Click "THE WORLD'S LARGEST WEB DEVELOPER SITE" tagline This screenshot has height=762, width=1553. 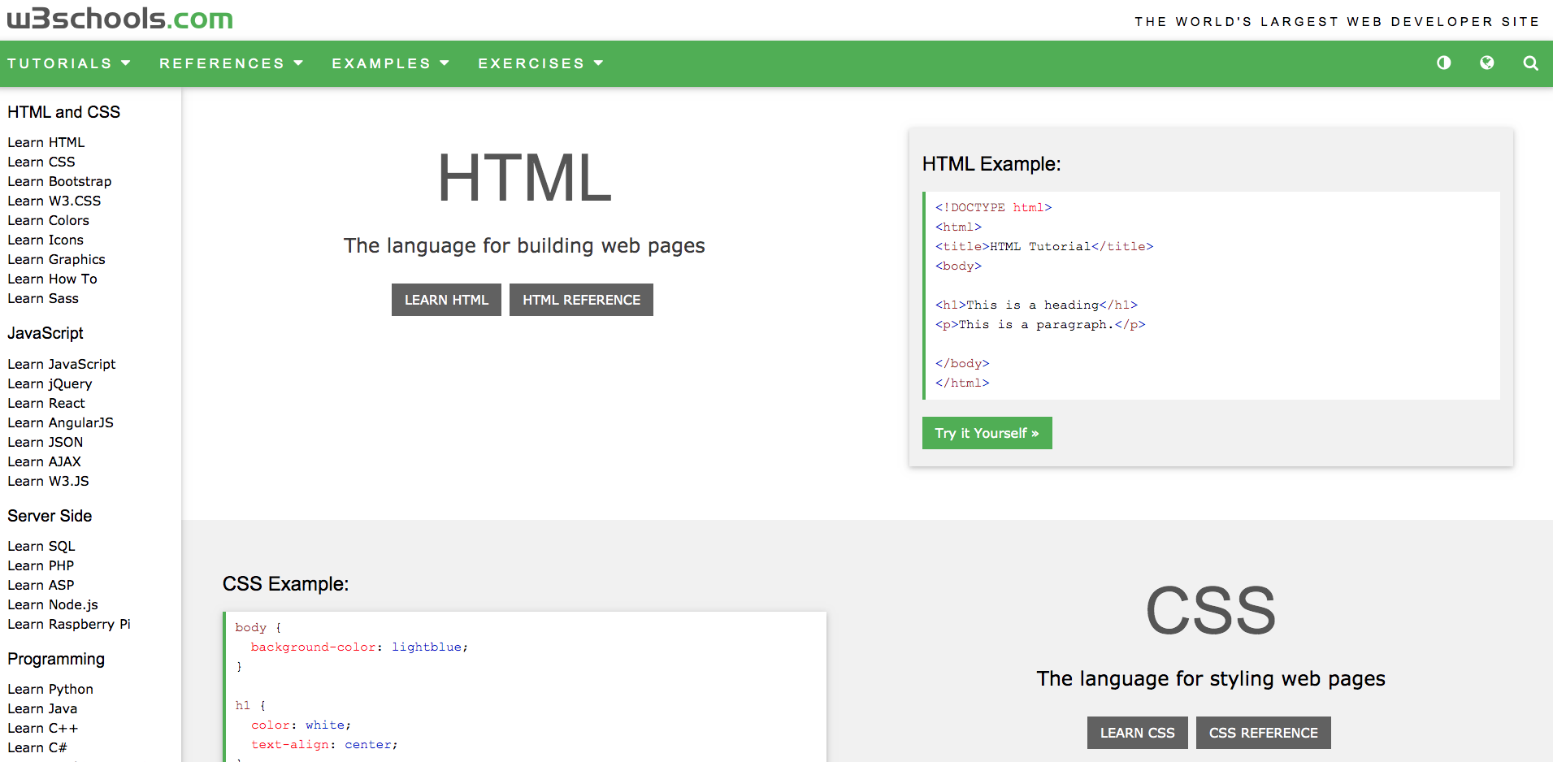pos(1337,22)
